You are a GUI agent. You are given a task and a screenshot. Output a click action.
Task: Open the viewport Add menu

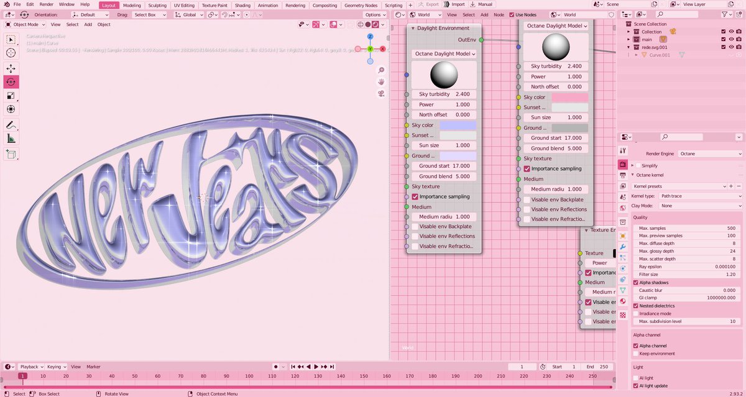[88, 24]
